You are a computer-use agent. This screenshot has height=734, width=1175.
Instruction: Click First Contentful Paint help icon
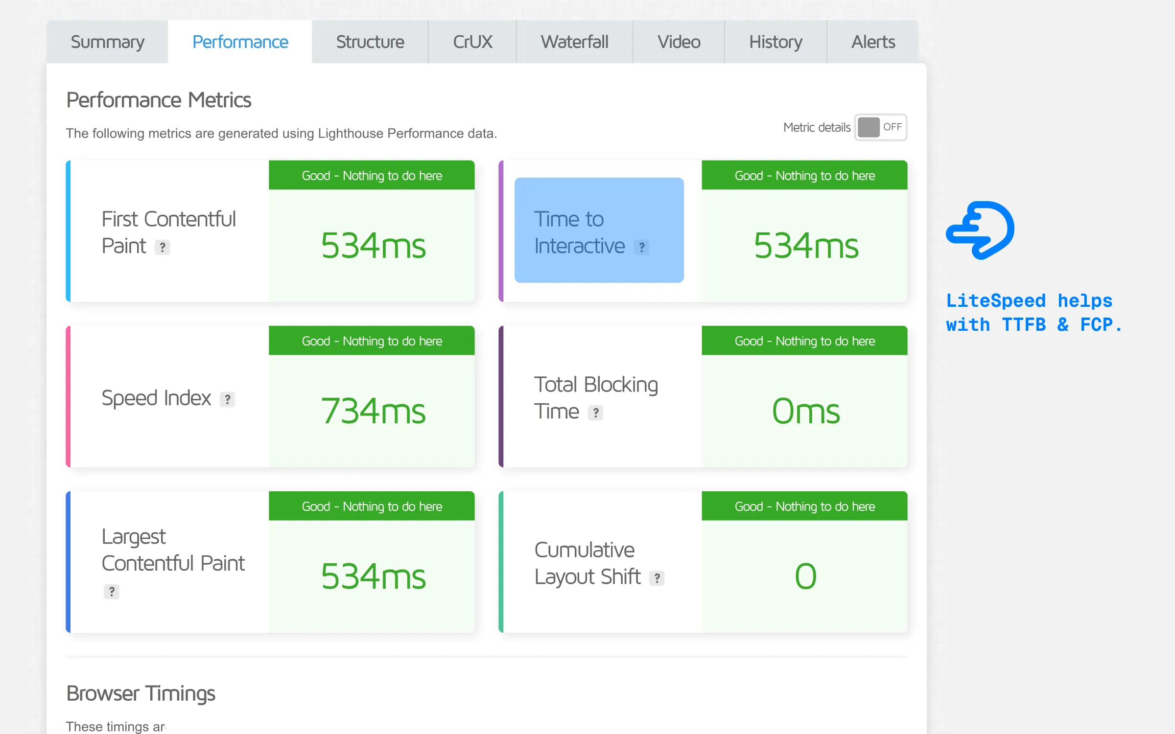point(163,247)
